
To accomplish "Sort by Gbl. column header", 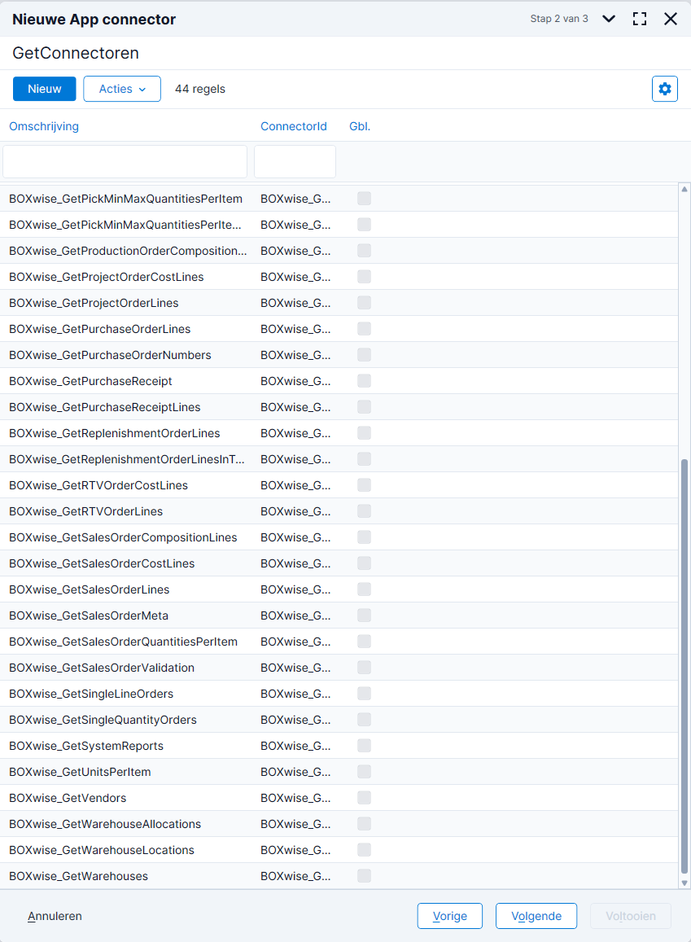I will pos(360,126).
